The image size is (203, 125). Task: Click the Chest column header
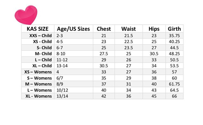click(x=104, y=29)
